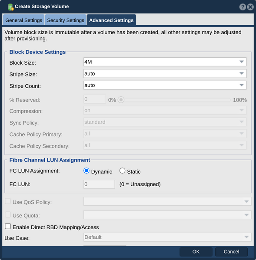This screenshot has height=260, width=256.
Task: Tick the Use Quota checkbox
Action: click(x=8, y=214)
